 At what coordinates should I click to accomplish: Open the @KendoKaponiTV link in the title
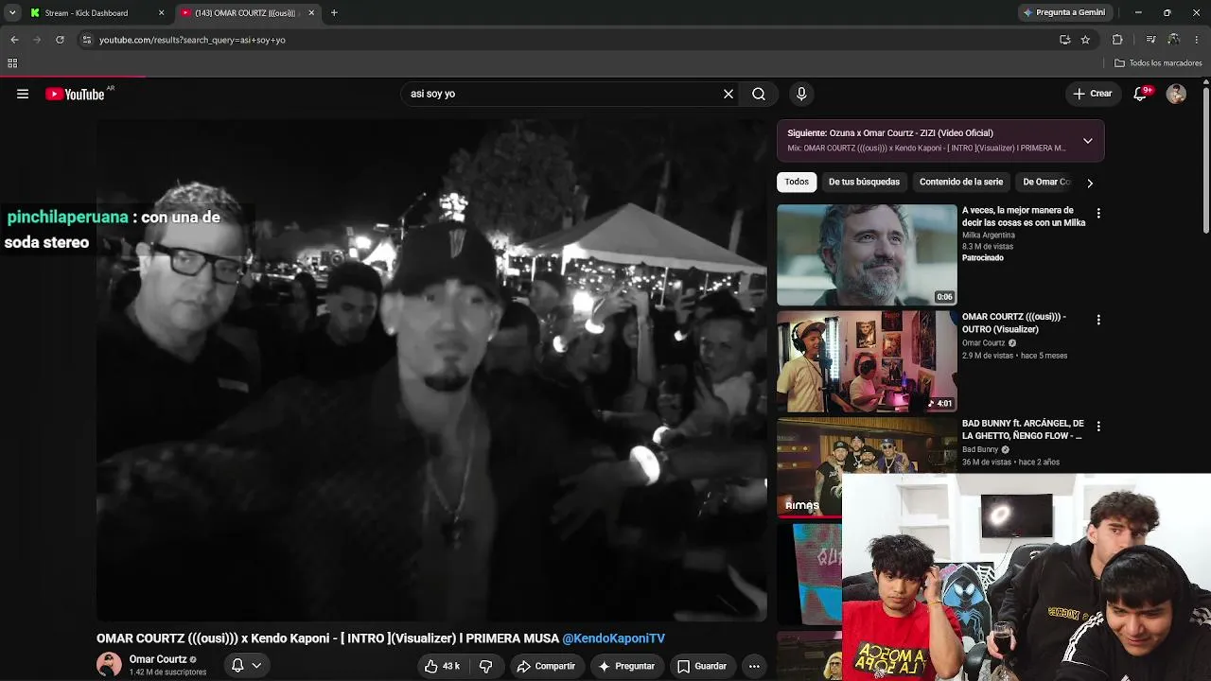(x=613, y=638)
